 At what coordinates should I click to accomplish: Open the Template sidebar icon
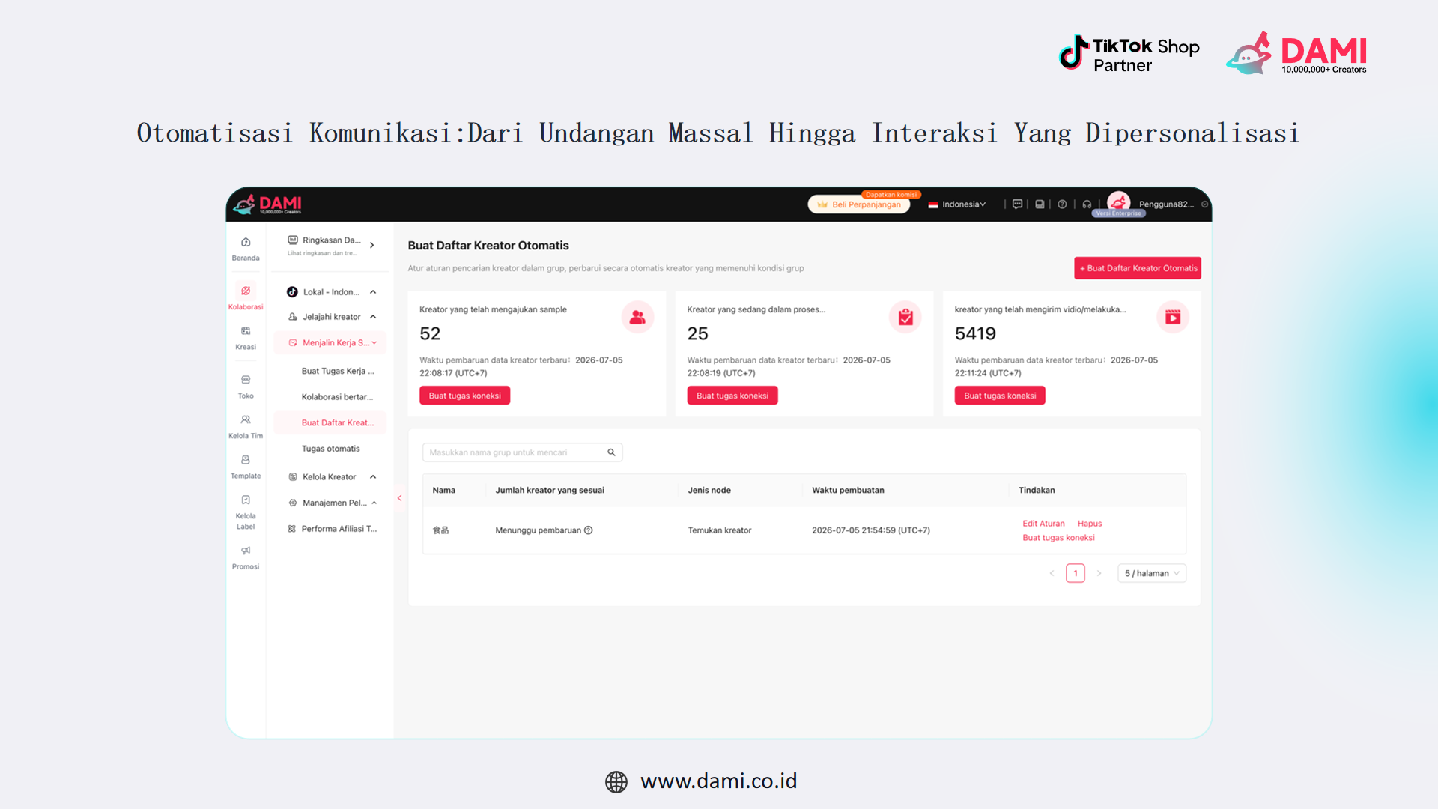coord(246,460)
